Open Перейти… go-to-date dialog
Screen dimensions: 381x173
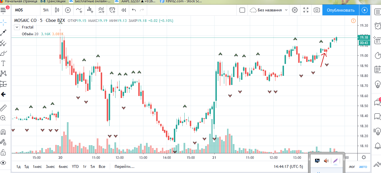click(x=124, y=167)
